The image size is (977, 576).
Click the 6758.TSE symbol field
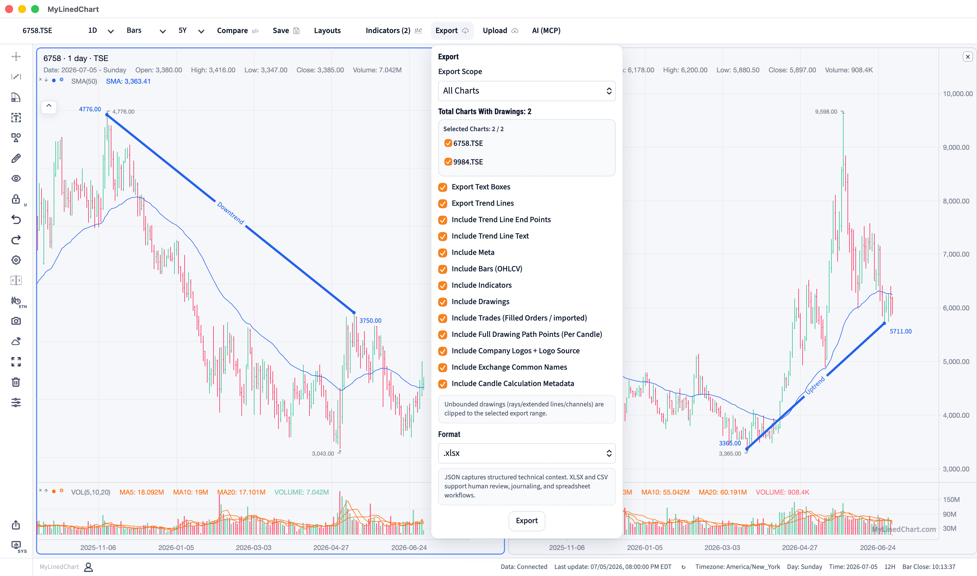click(x=37, y=31)
